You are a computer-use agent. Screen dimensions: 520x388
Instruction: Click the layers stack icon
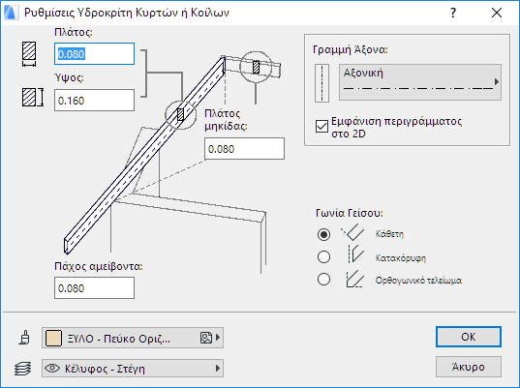pos(23,369)
